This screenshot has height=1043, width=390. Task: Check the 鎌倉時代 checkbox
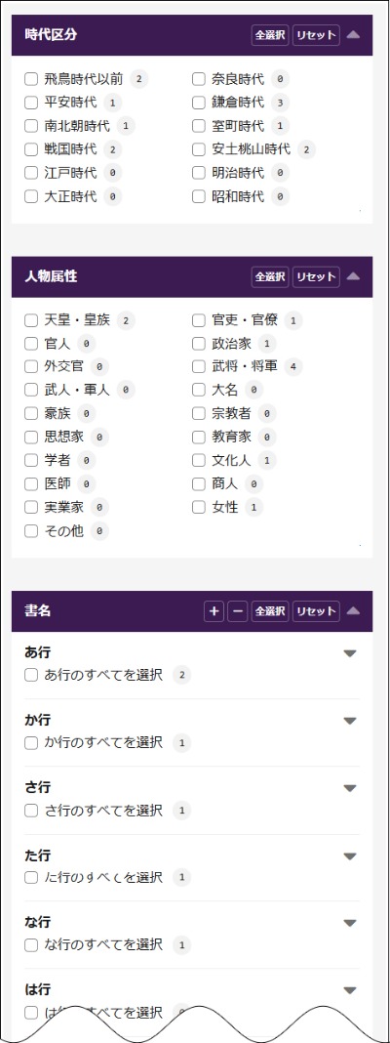click(199, 103)
